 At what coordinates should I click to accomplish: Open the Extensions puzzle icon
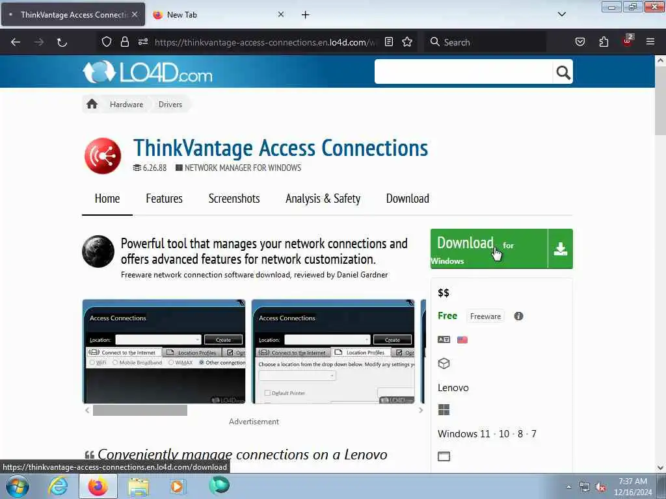pyautogui.click(x=604, y=42)
